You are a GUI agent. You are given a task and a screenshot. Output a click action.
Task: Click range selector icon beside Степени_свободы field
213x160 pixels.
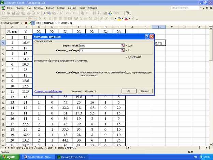pyautogui.click(x=123, y=50)
